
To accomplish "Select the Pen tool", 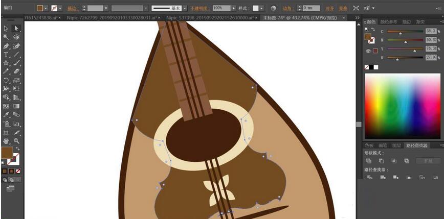I will click(6, 46).
